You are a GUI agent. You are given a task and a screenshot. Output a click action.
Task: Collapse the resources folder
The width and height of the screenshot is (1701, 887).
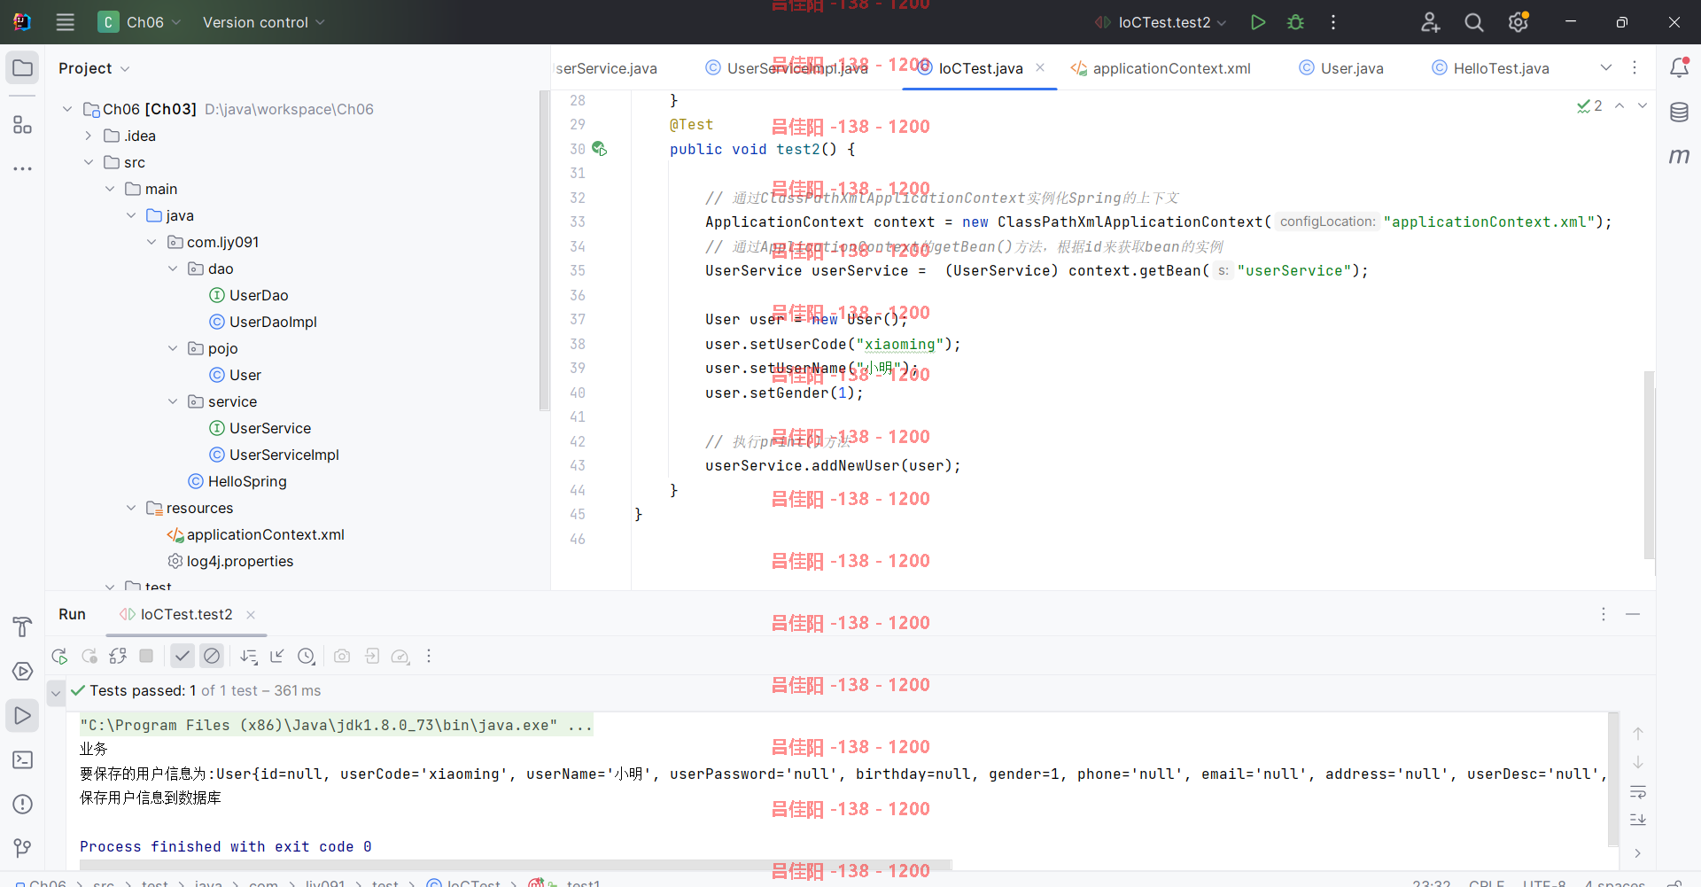coord(131,508)
